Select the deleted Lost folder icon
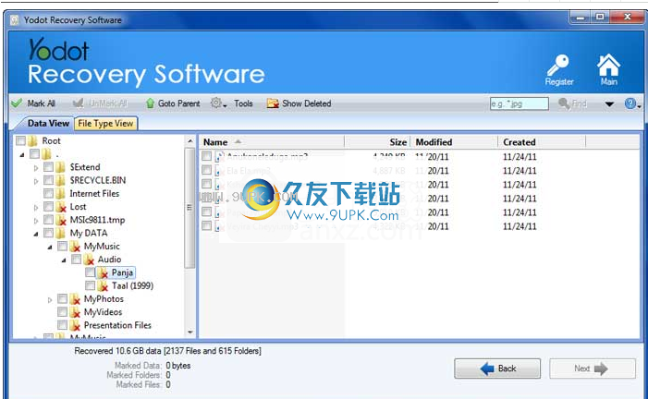 (61, 207)
